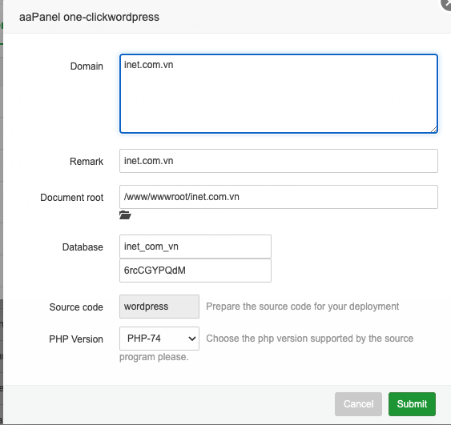Click the folder icon below Document root
Image resolution: width=451 pixels, height=425 pixels.
pos(125,215)
